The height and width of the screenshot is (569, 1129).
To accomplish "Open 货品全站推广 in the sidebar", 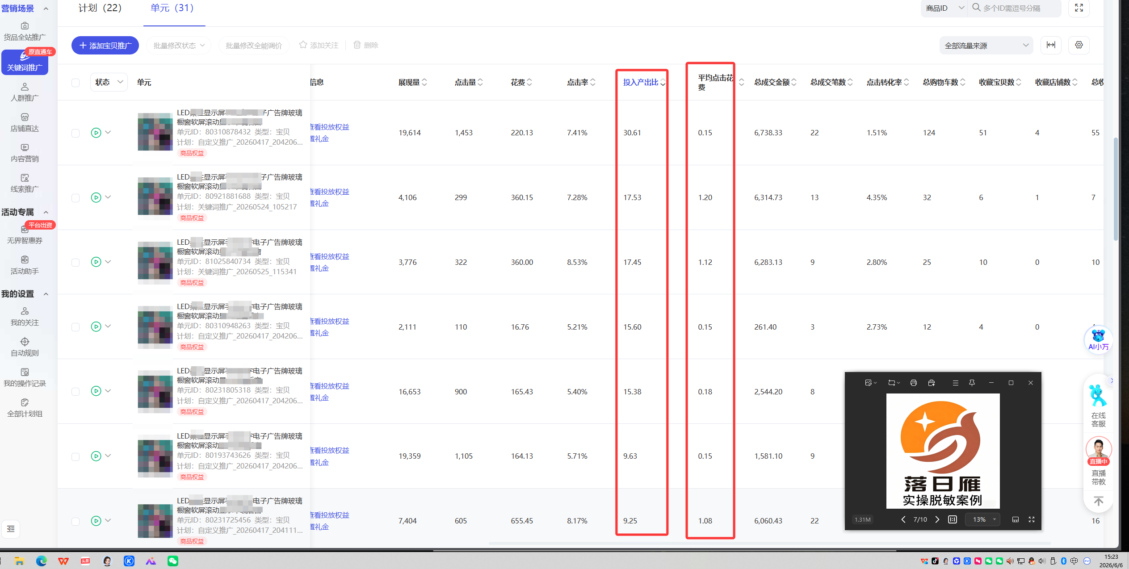I will [25, 31].
